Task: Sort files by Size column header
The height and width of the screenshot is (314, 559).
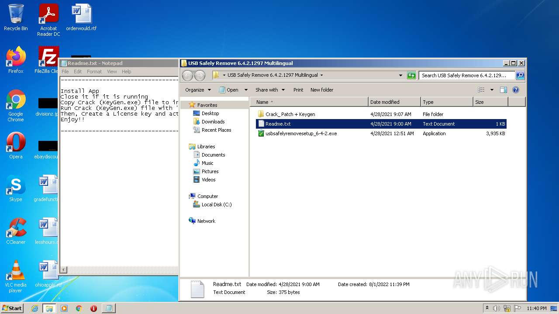Action: [490, 102]
